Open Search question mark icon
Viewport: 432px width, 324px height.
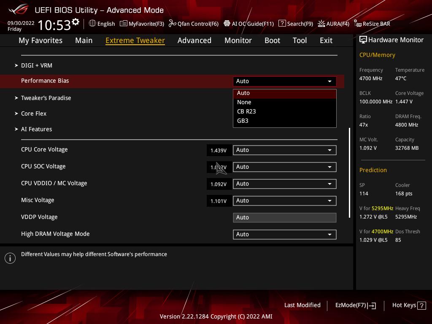282,24
